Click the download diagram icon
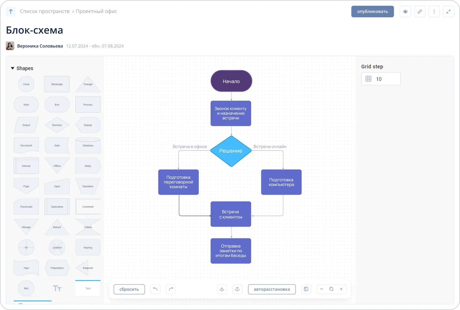This screenshot has height=310, width=460. (222, 289)
